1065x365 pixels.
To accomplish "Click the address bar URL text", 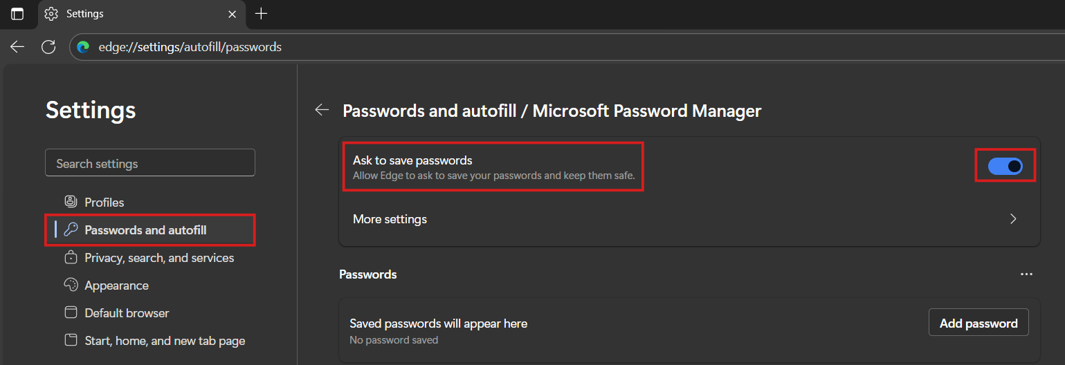I will click(190, 47).
